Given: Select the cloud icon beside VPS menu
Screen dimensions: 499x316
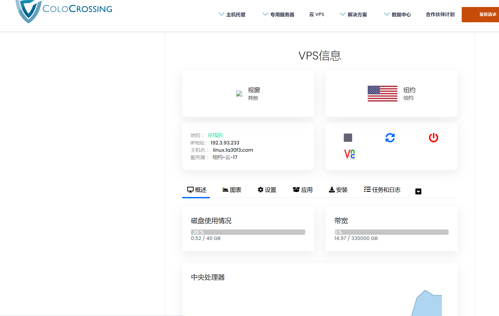Looking at the screenshot, I should tap(311, 14).
